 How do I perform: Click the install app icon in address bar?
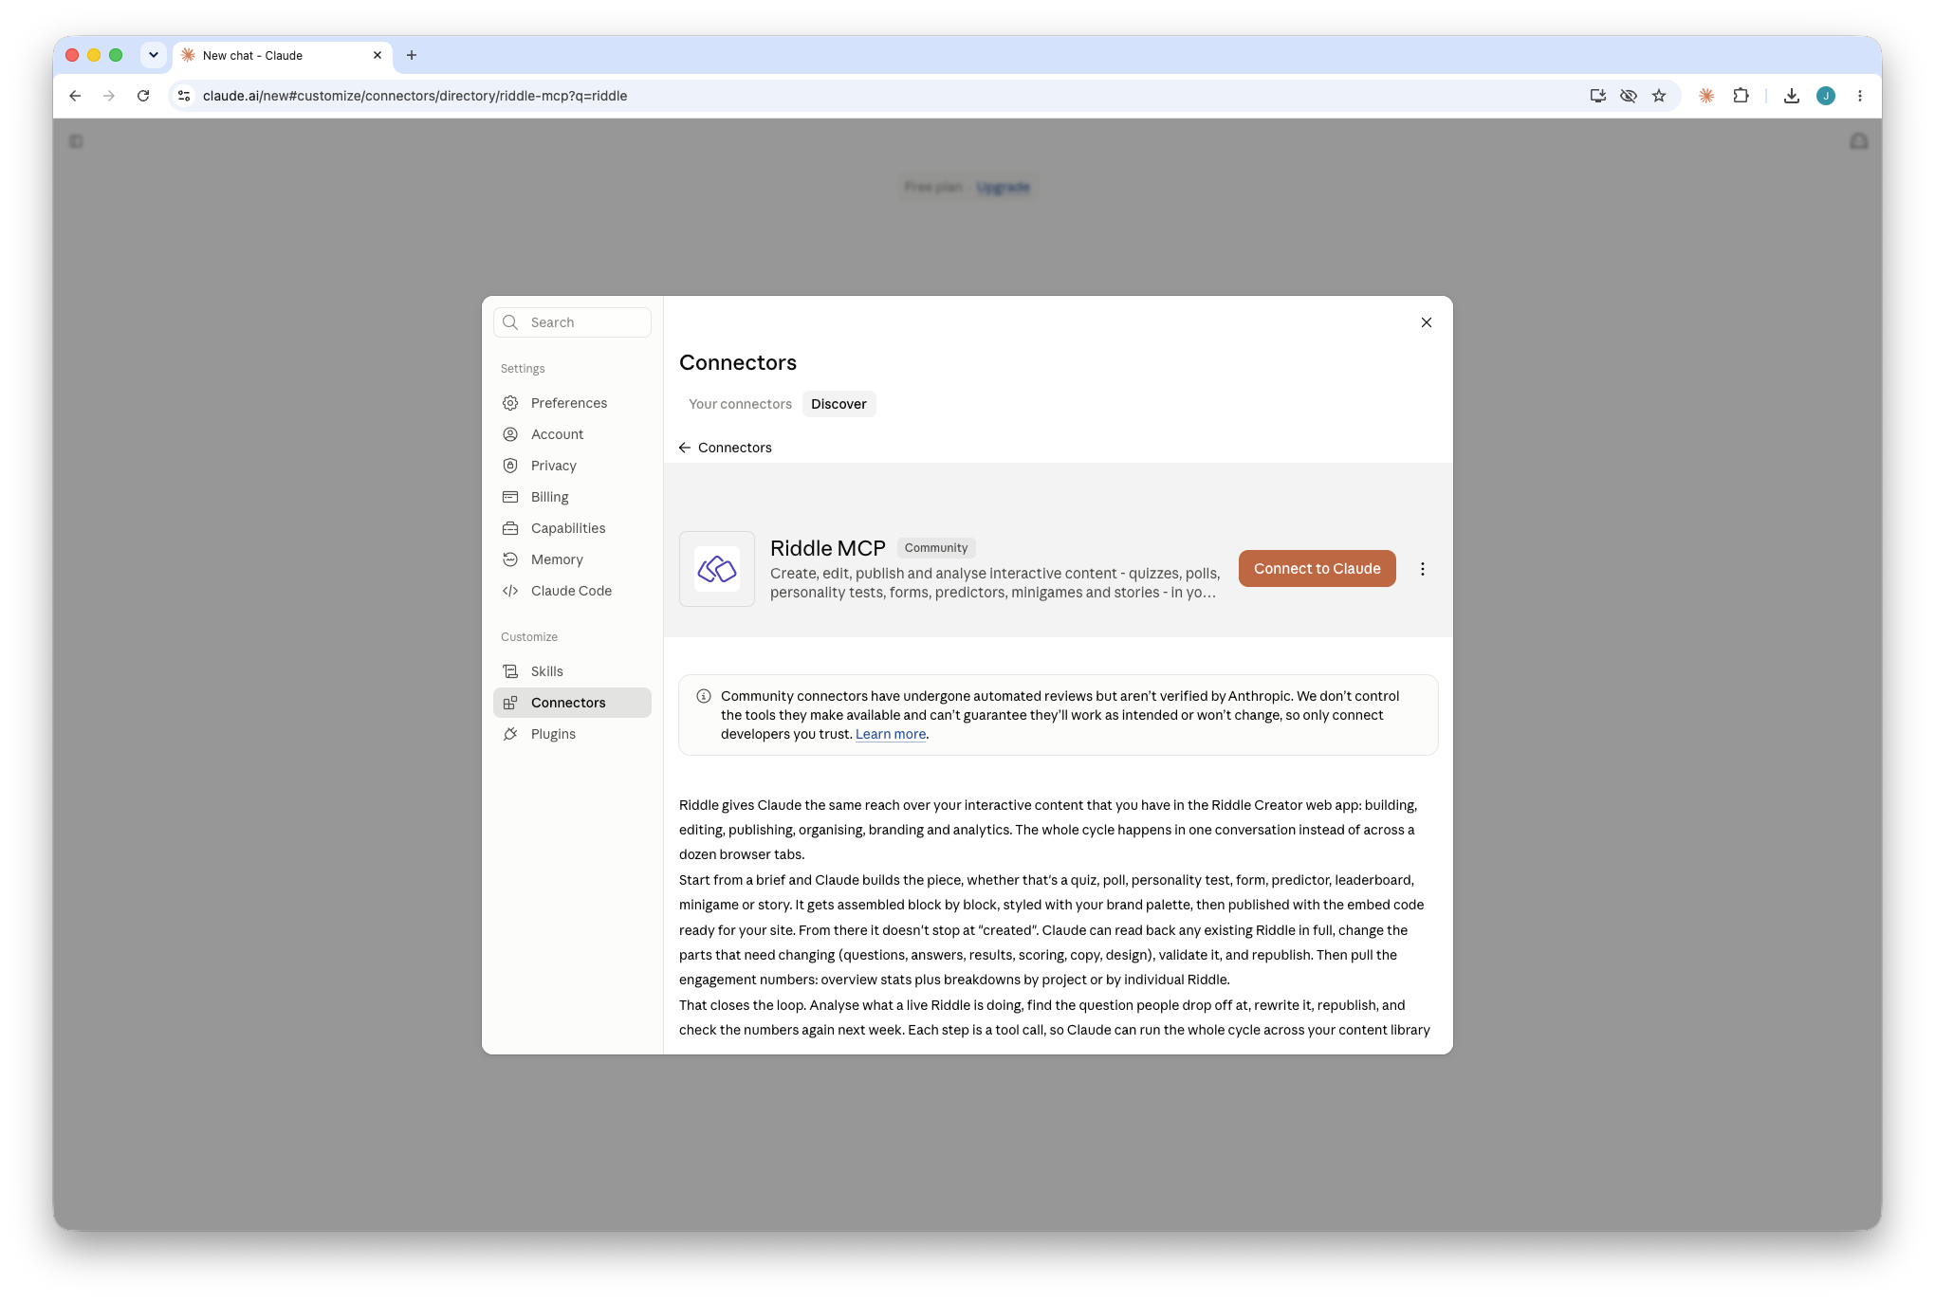[x=1598, y=96]
